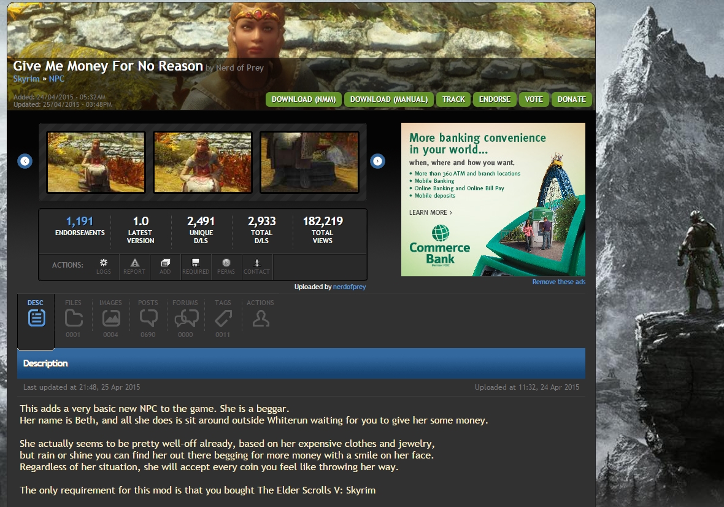
Task: Open second screenshot thumbnail of Beth
Action: pos(202,162)
